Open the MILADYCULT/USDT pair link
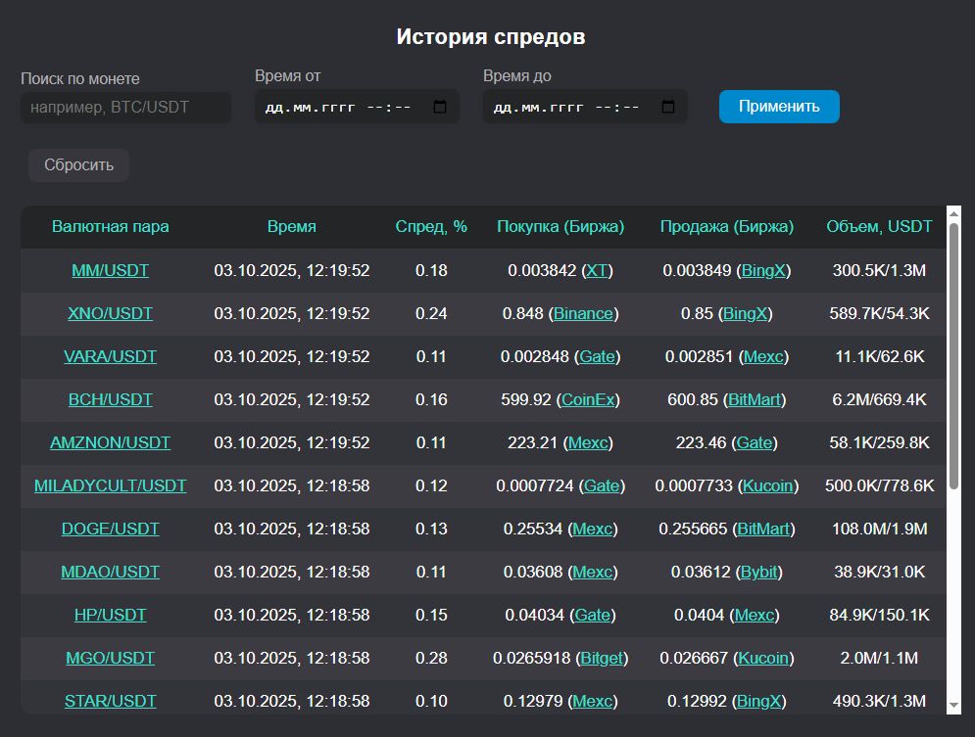The width and height of the screenshot is (975, 737). (x=110, y=485)
